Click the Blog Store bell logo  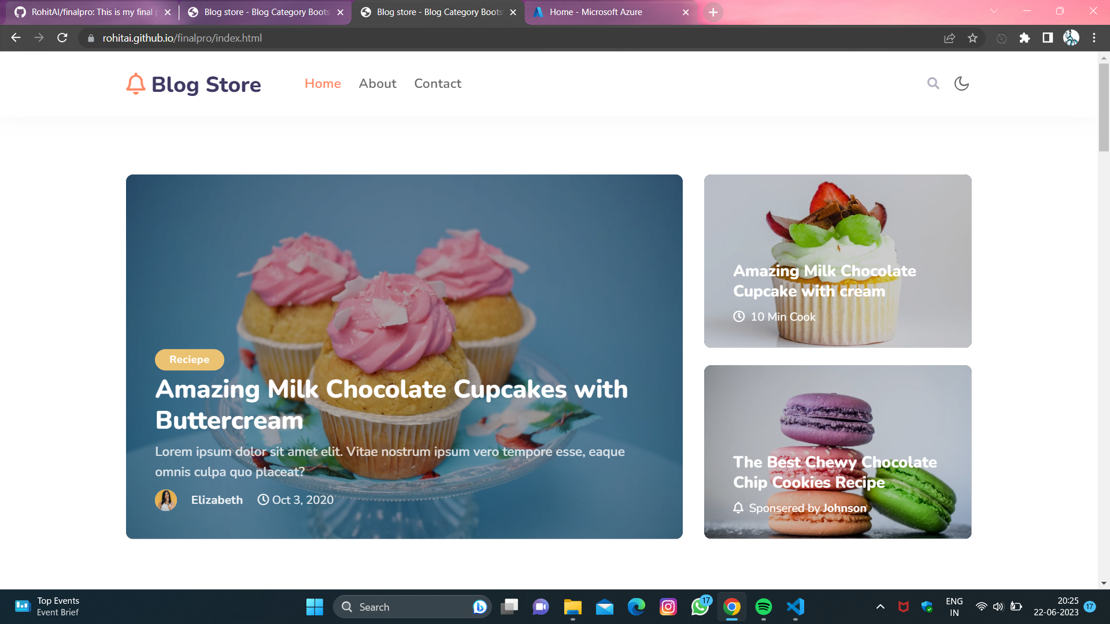pyautogui.click(x=136, y=84)
